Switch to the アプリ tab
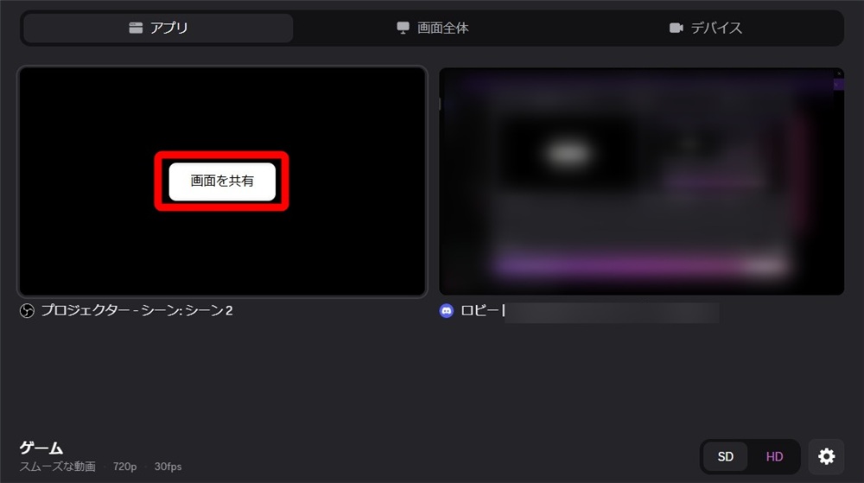 coord(158,29)
